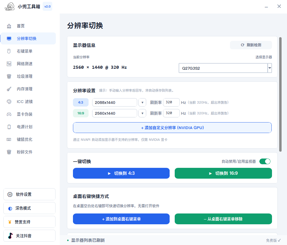
Task: Click the refresh arrow icon in 刷新检测
Action: [x=243, y=45]
